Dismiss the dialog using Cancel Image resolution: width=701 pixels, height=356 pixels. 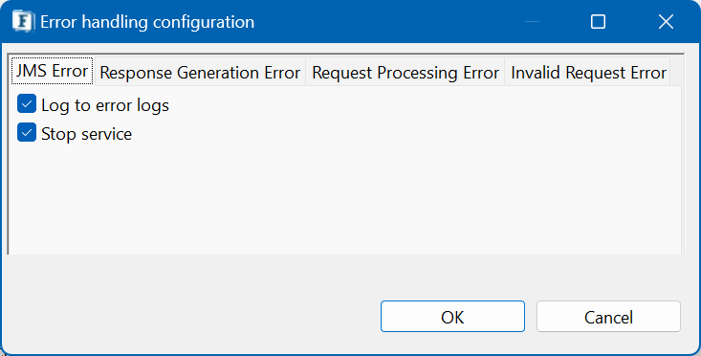coord(608,316)
